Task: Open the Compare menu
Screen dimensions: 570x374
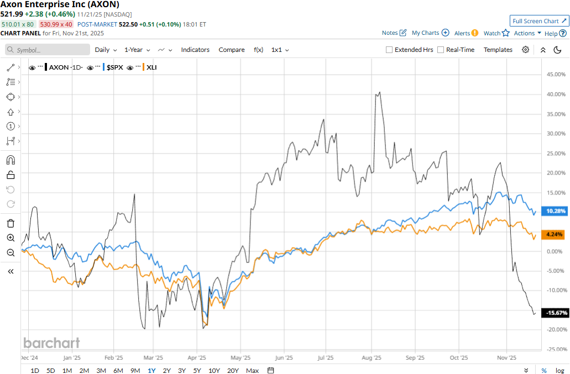Action: 232,50
